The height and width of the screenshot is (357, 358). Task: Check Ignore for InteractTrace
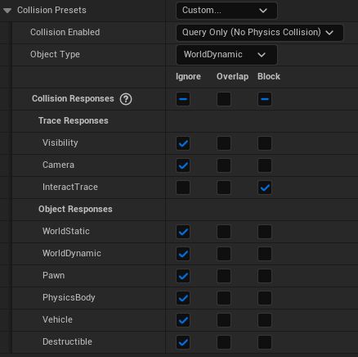coord(183,188)
